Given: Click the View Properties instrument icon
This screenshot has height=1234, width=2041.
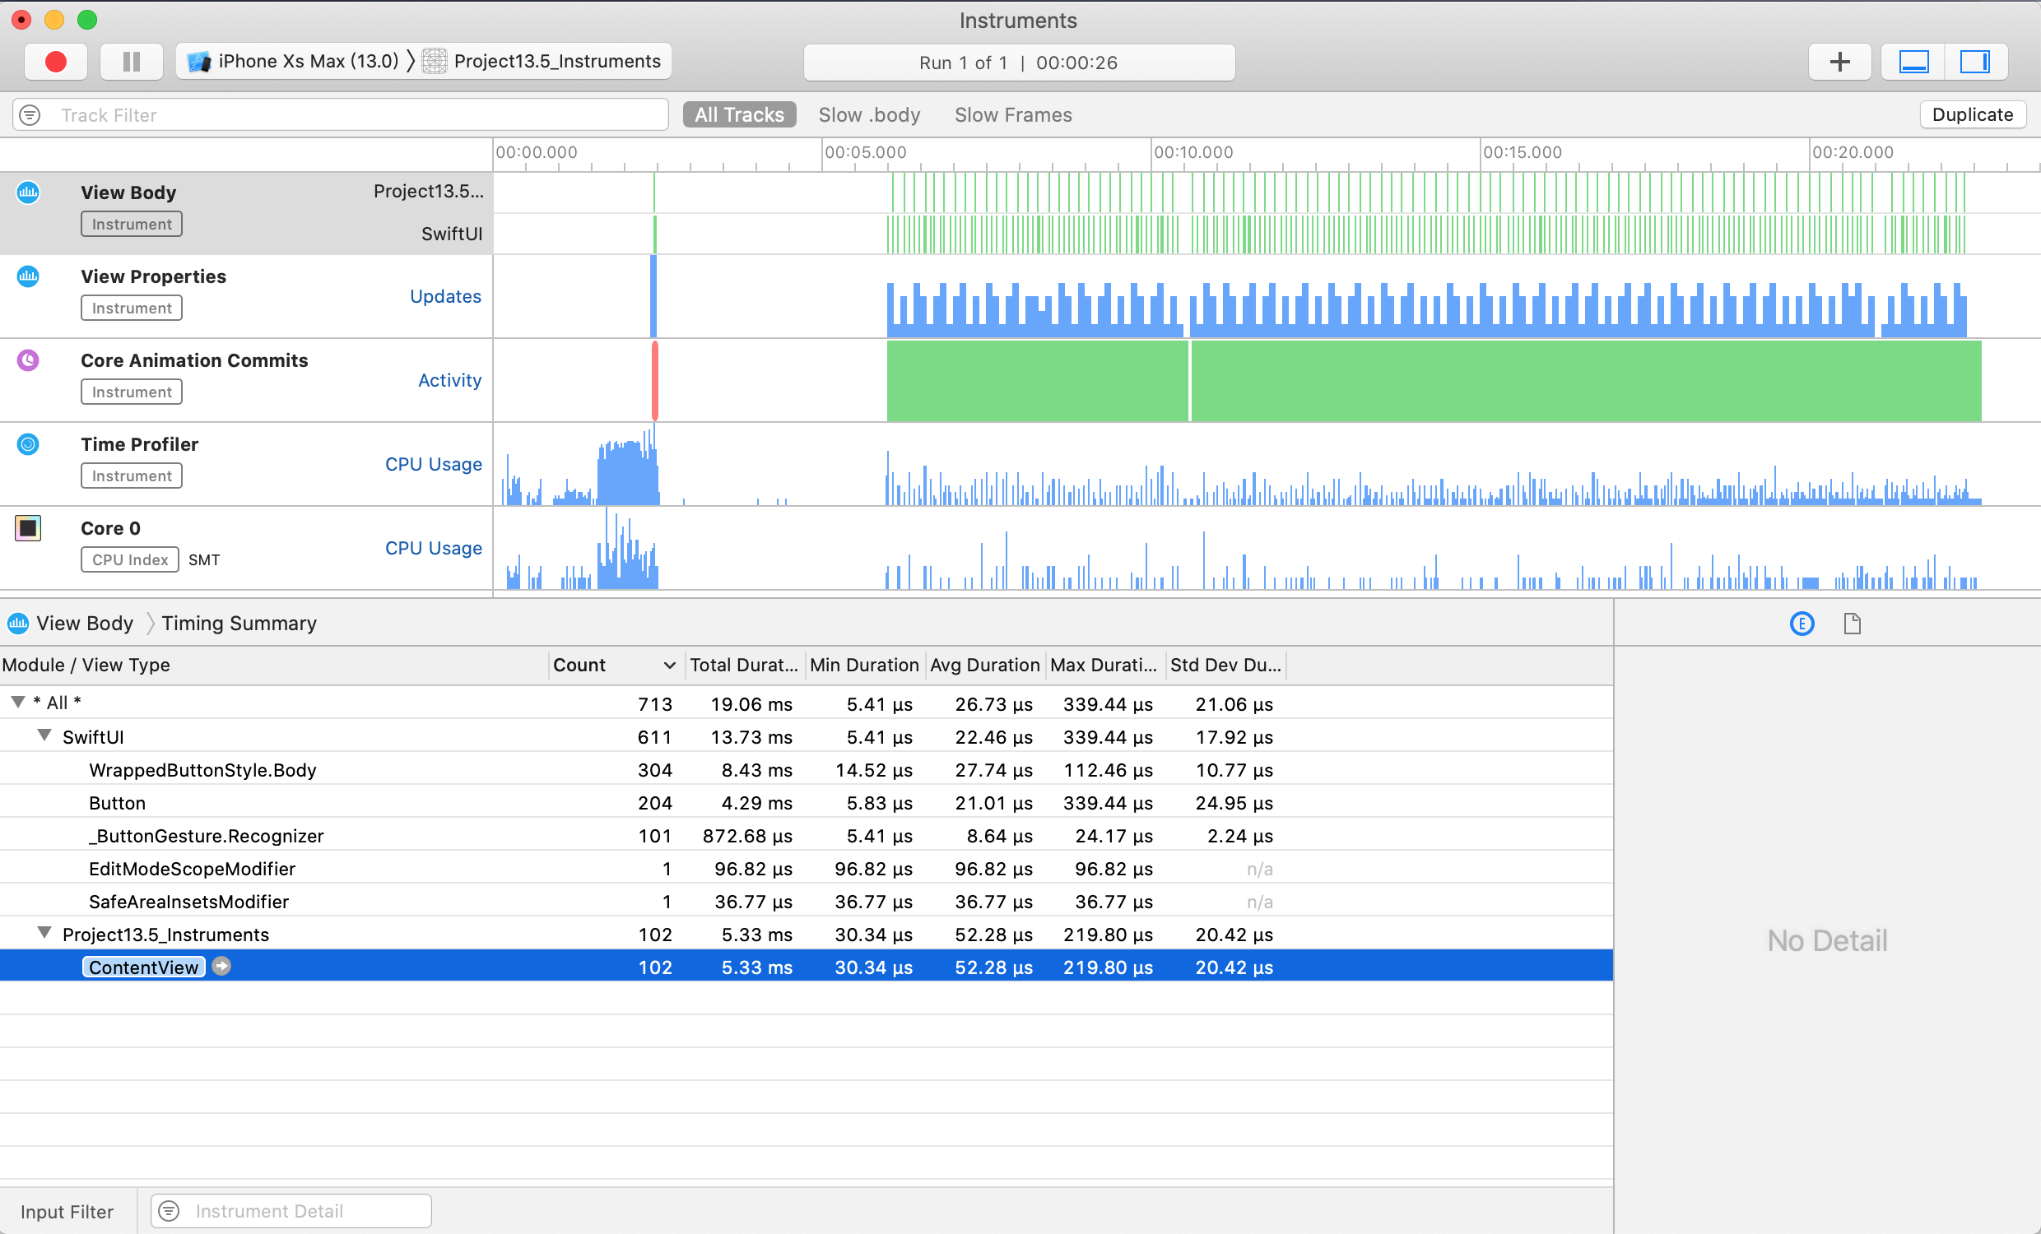Looking at the screenshot, I should pos(28,276).
